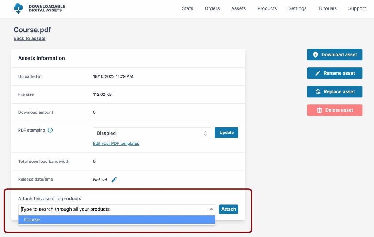The width and height of the screenshot is (374, 237).
Task: Click the products search input field
Action: 110,209
